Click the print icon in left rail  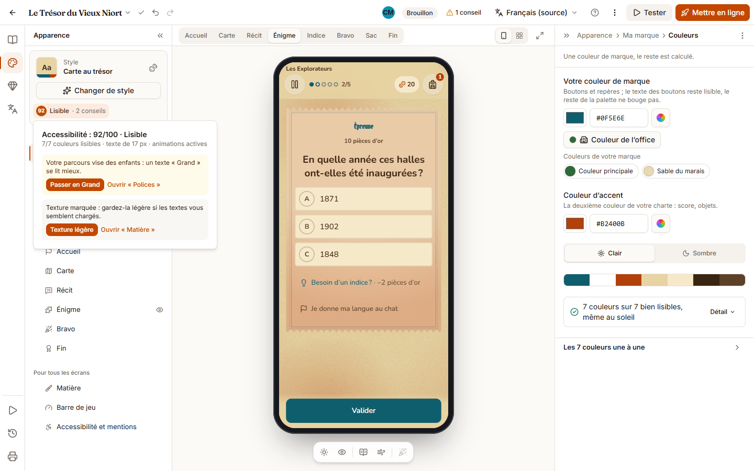(x=13, y=456)
